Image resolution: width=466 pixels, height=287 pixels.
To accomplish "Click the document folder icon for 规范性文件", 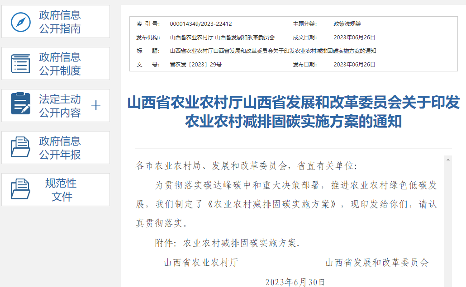I will click(20, 189).
